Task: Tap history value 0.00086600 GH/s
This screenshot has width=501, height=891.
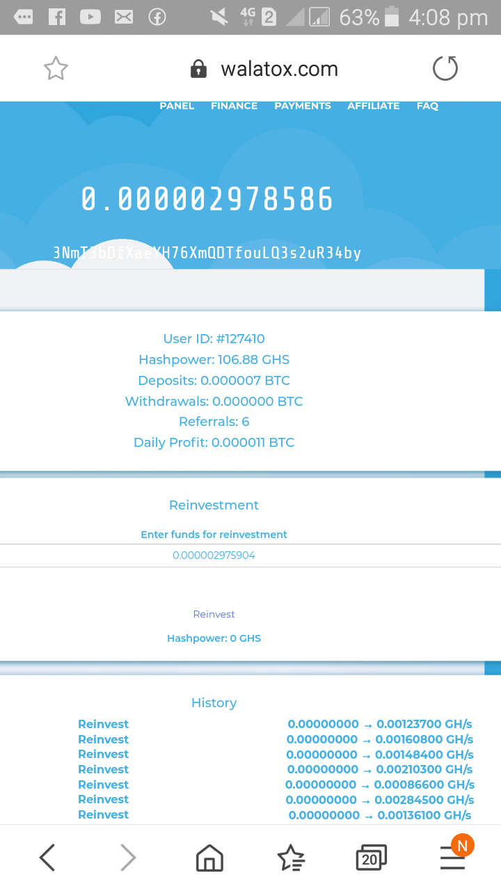Action: click(424, 785)
